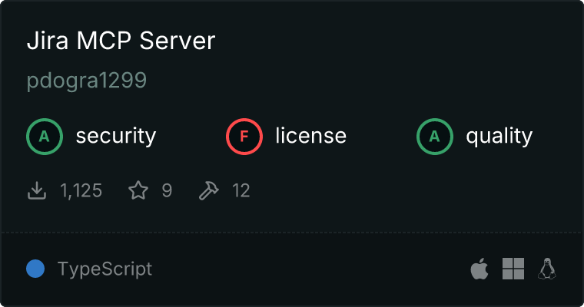Click the red license grade F badge
584x307 pixels.
(244, 137)
